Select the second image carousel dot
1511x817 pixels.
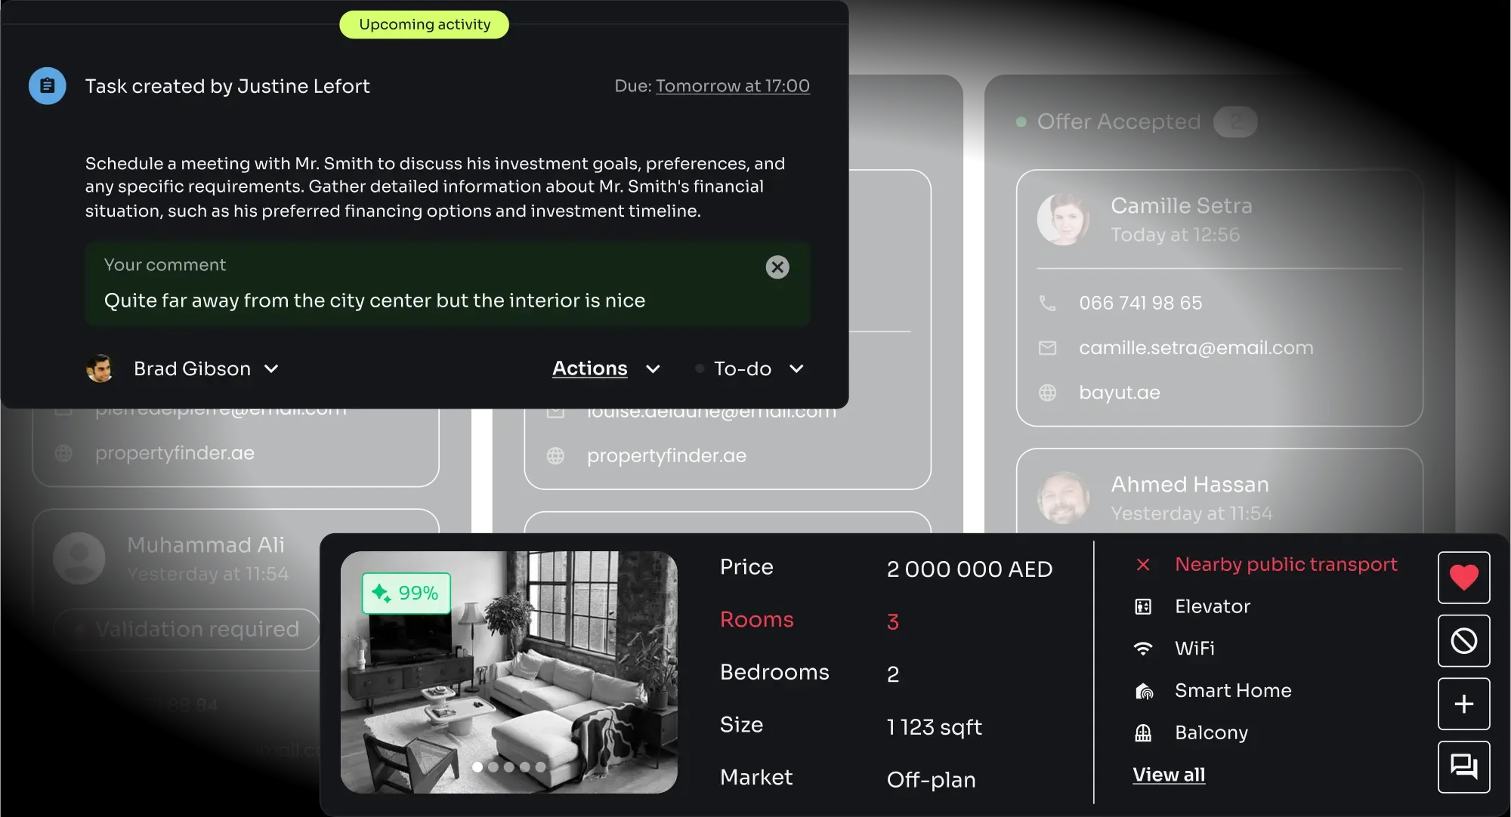click(493, 767)
